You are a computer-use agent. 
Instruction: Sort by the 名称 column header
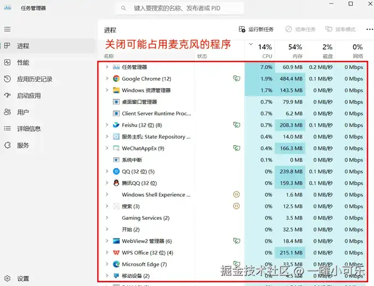tap(109, 56)
